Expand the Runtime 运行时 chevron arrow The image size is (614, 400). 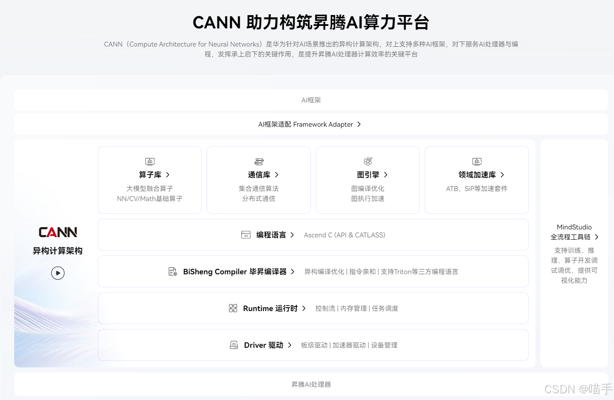(x=304, y=308)
